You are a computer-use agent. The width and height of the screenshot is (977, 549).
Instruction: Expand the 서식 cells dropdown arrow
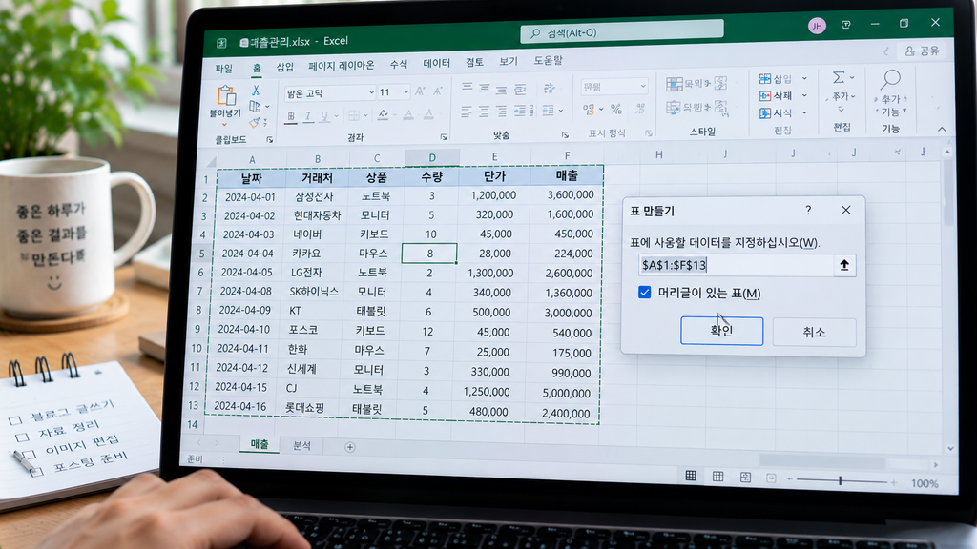pos(804,113)
